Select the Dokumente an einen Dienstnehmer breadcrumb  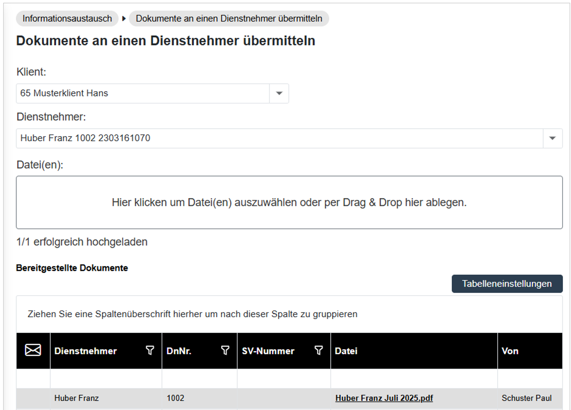(x=229, y=19)
